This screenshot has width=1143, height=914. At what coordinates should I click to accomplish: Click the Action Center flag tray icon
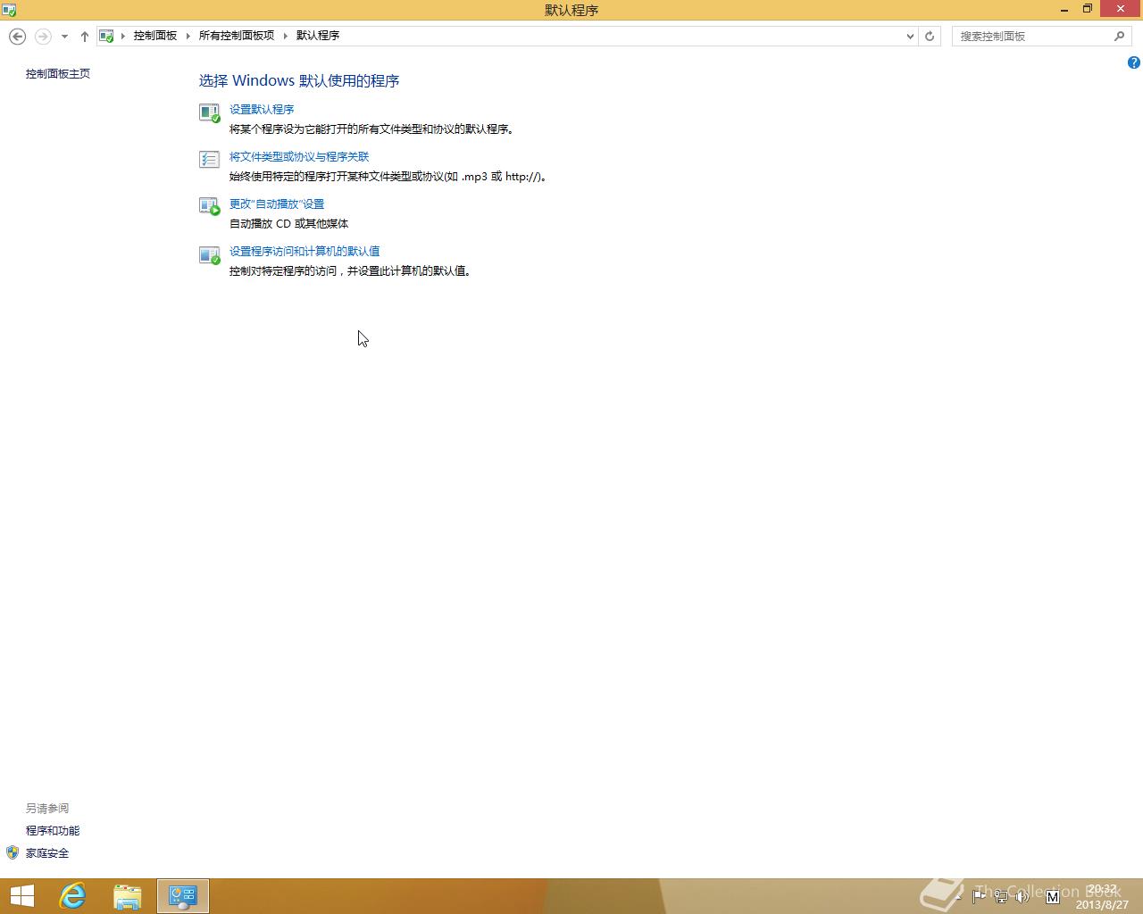click(979, 895)
